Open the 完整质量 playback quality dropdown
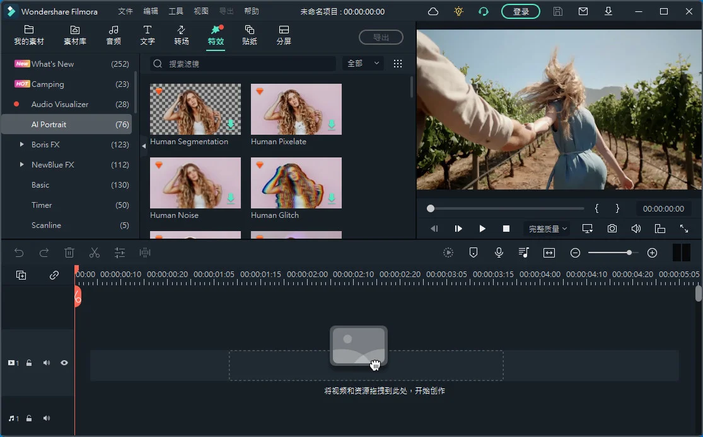The width and height of the screenshot is (703, 437). [x=546, y=229]
